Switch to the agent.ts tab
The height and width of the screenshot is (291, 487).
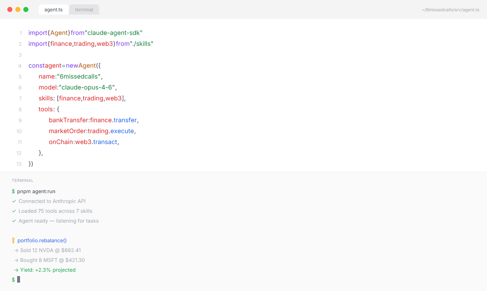[x=53, y=10]
